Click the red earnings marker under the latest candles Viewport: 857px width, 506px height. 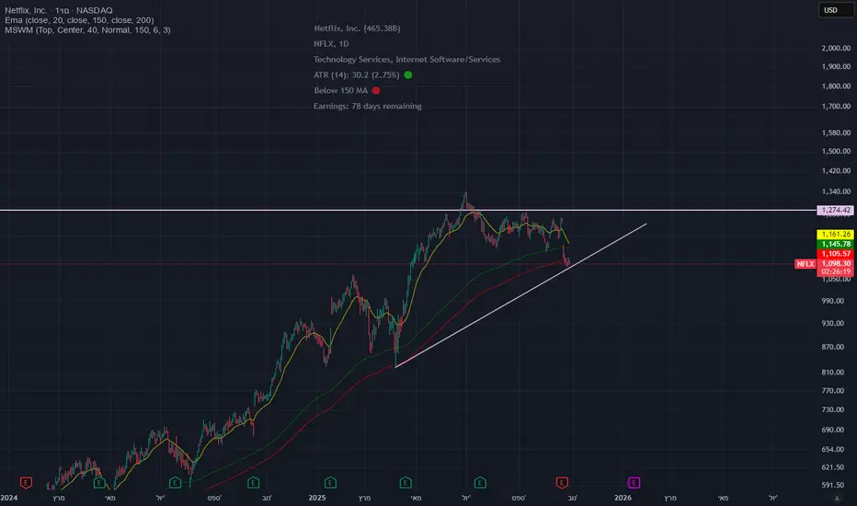click(561, 481)
